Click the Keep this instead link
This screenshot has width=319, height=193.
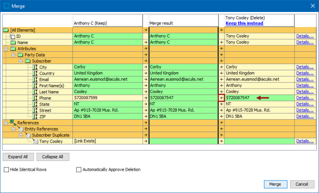coord(244,23)
